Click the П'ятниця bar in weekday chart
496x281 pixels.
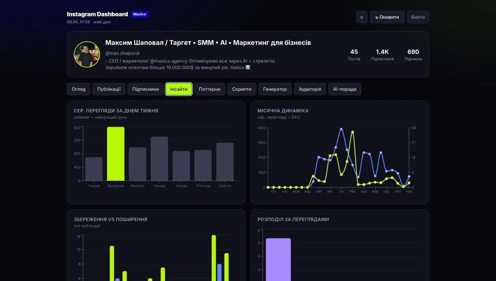(203, 165)
